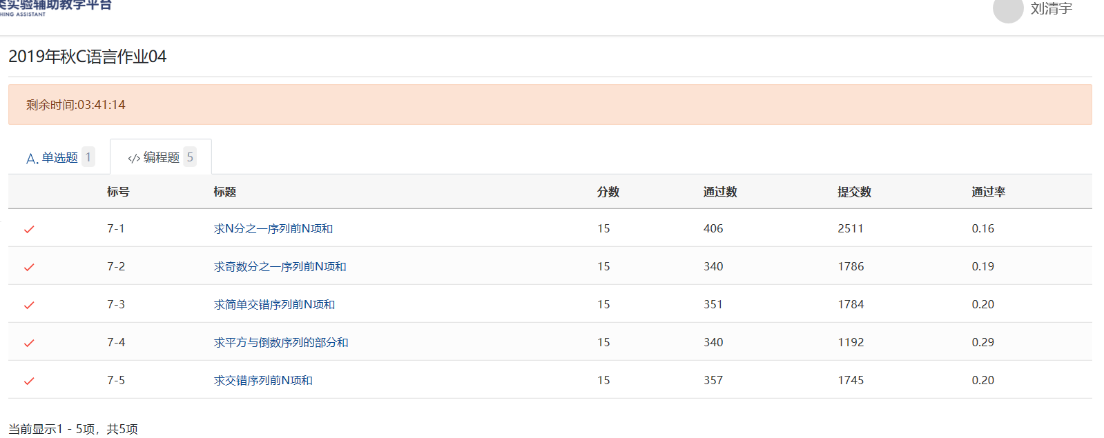Click the 提交数 column header
1104x438 pixels.
point(854,192)
